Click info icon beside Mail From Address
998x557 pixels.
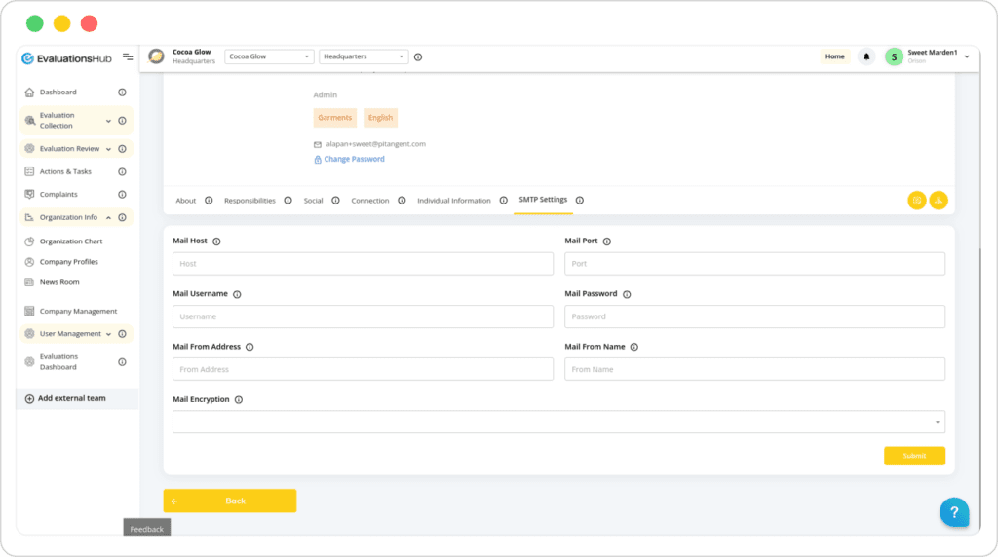(x=249, y=348)
